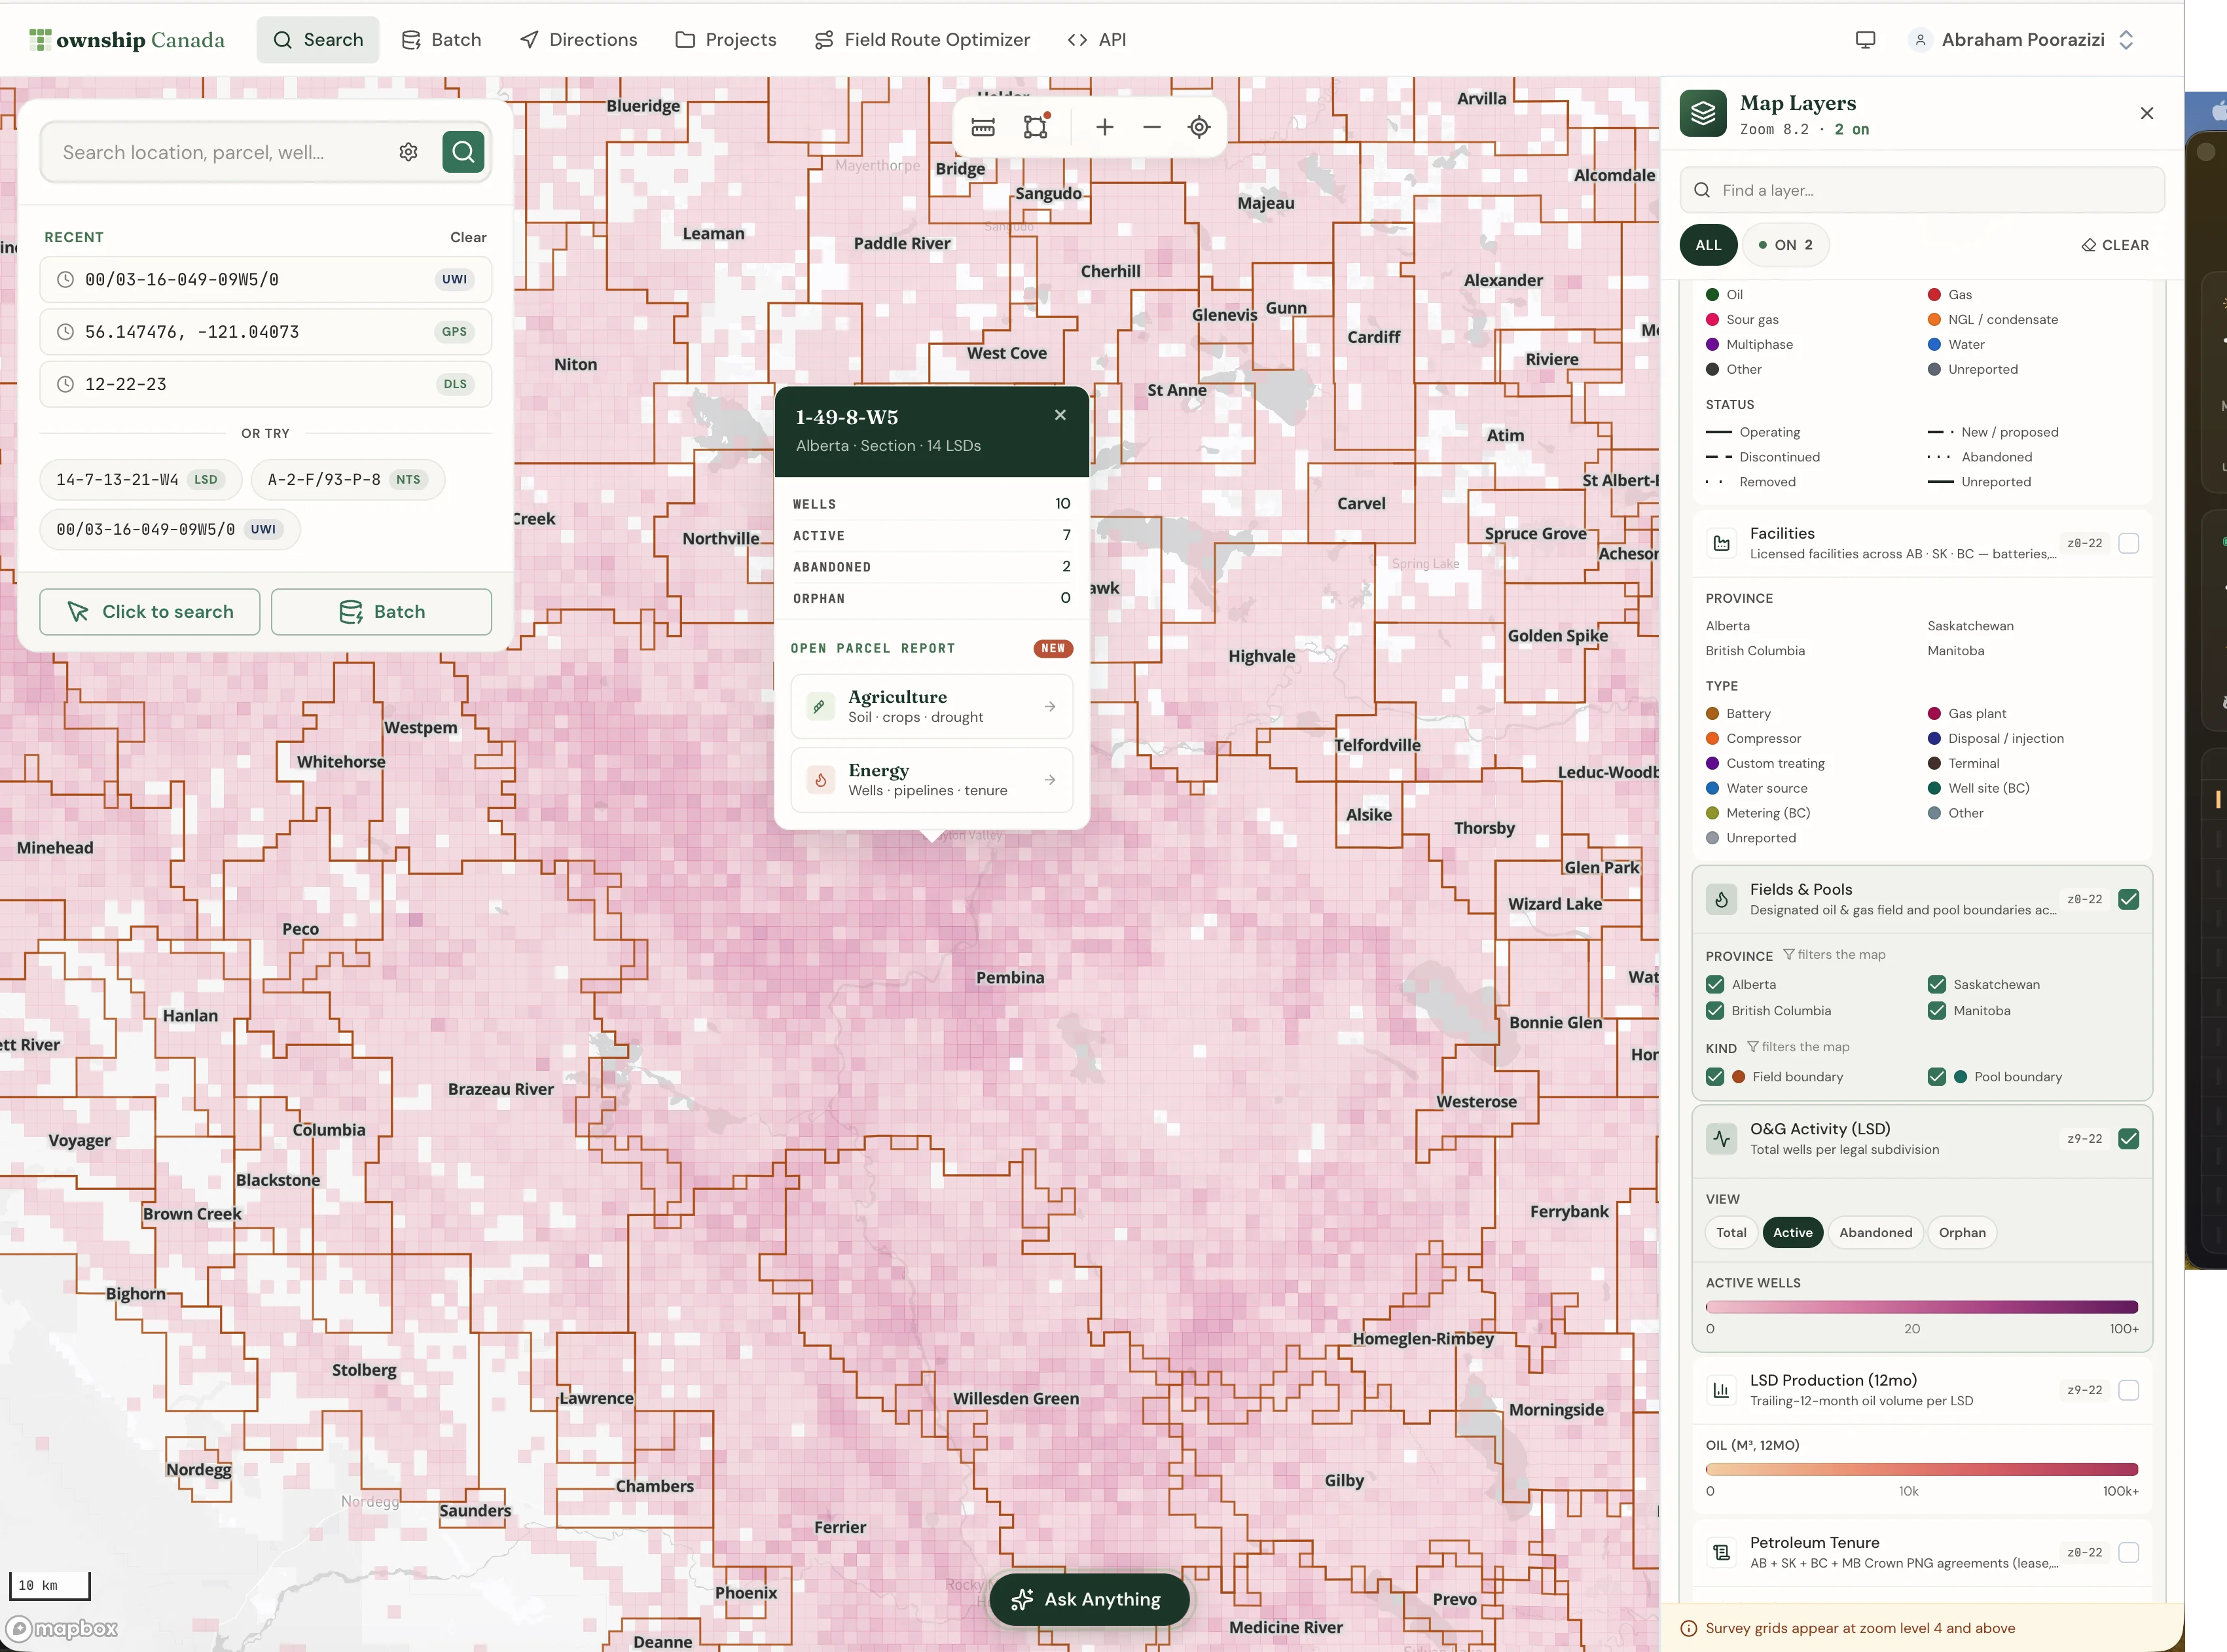Click the Fields & Pools flame icon
The width and height of the screenshot is (2227, 1652).
click(x=1721, y=899)
